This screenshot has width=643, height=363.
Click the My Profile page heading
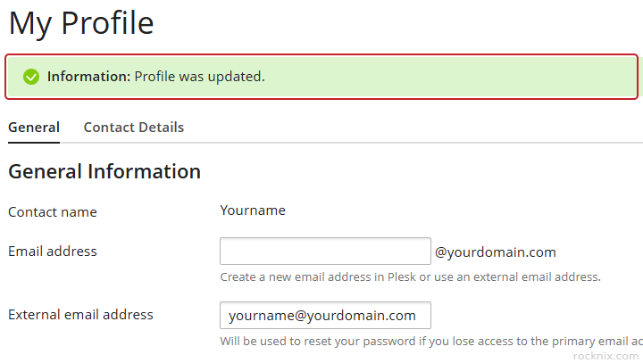[x=81, y=23]
